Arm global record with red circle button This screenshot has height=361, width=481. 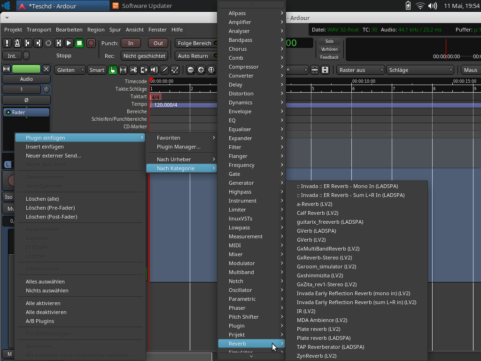[91, 43]
